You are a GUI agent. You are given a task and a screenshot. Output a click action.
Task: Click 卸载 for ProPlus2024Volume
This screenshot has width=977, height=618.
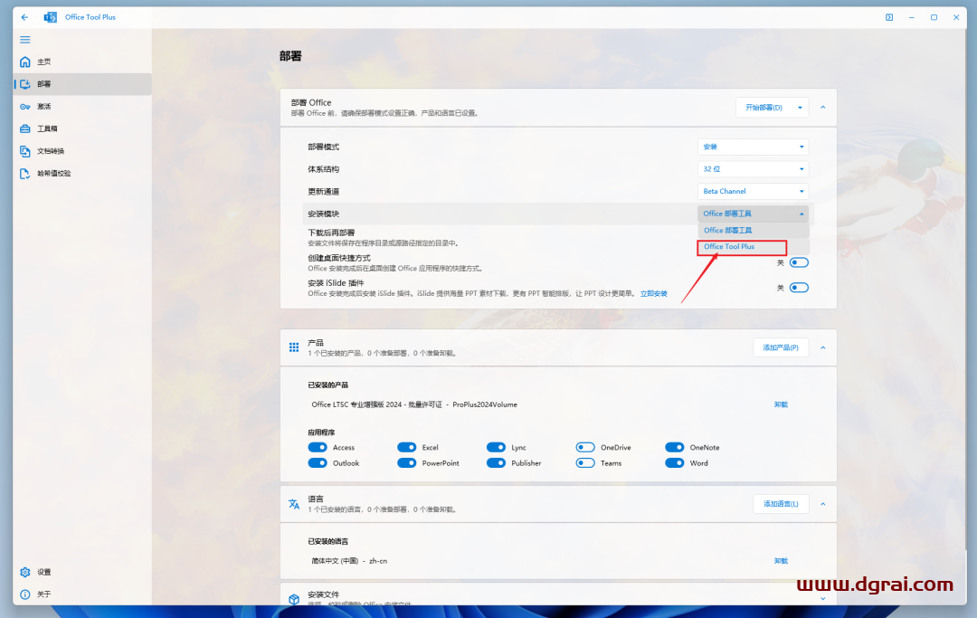point(781,405)
